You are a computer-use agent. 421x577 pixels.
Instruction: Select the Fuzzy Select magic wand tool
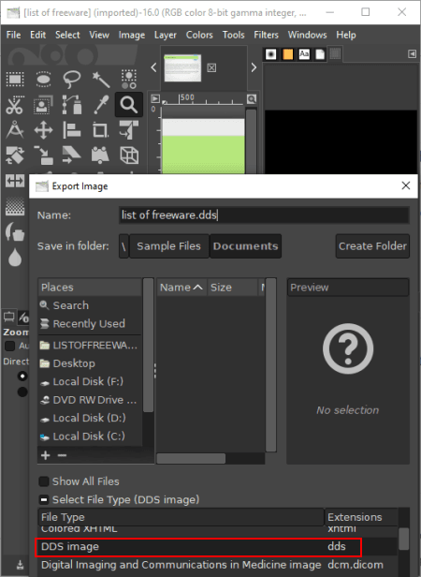[100, 79]
